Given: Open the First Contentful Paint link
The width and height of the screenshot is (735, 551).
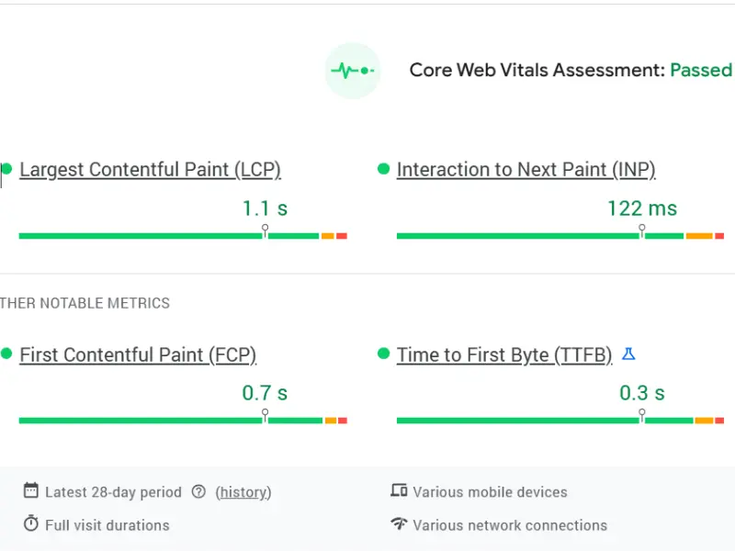Looking at the screenshot, I should pos(137,355).
